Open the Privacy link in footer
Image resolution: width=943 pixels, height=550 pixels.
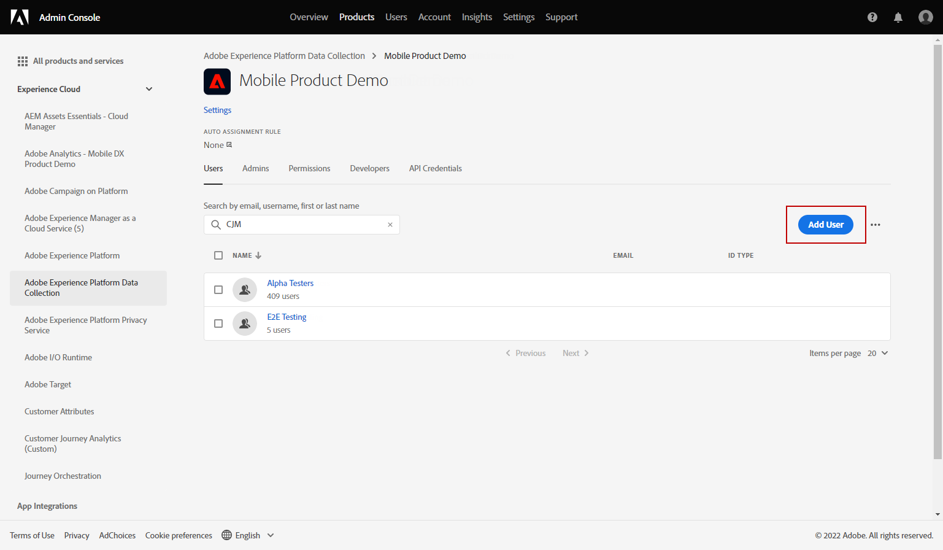point(77,535)
